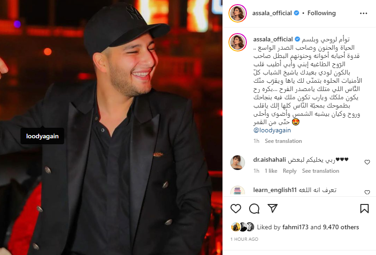This screenshot has width=376, height=255.
Task: Open the @loodyagain mention link
Action: tap(272, 130)
